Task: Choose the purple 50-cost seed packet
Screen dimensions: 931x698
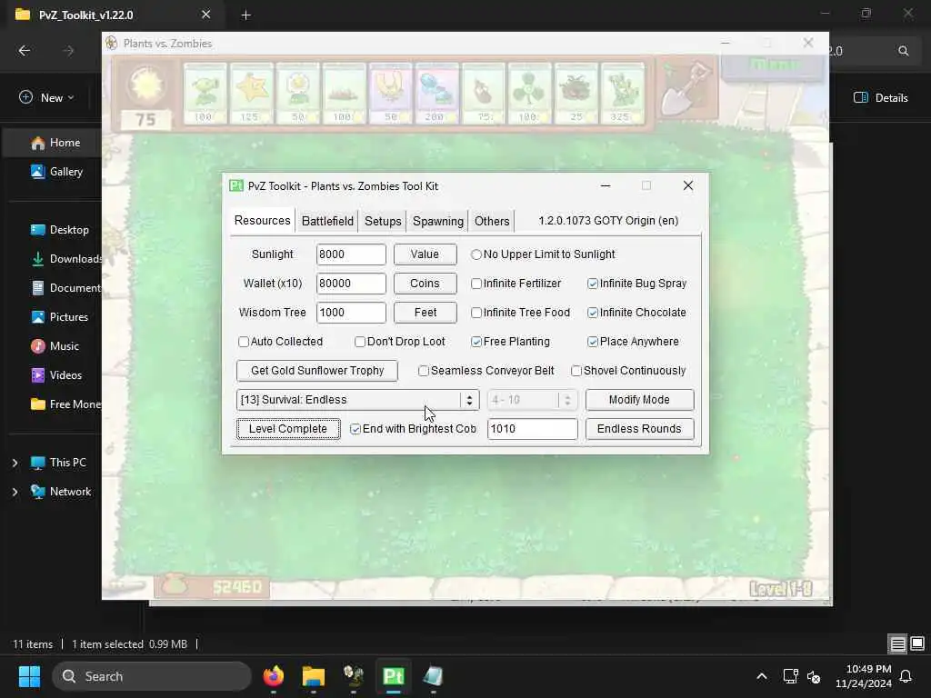Action: click(390, 94)
